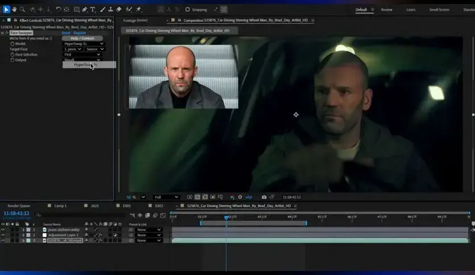This screenshot has width=475, height=275.
Task: Open the Face Selection First dropdown
Action: 82,55
